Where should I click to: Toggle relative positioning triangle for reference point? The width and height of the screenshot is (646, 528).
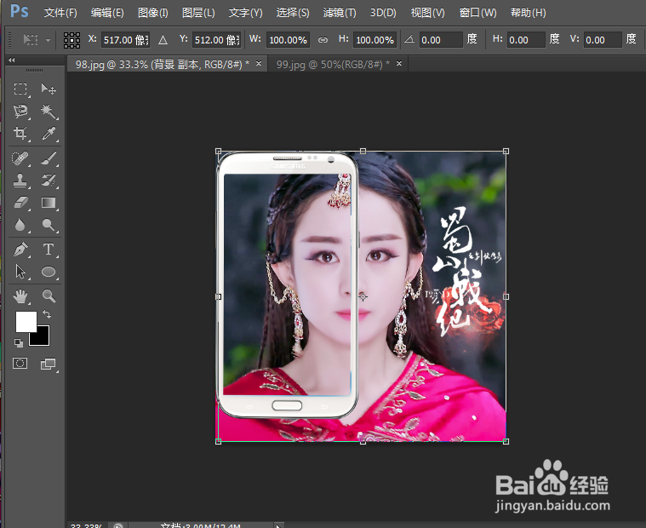click(163, 40)
